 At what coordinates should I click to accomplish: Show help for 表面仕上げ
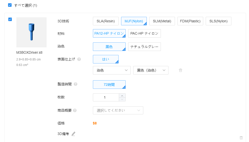coord(79,59)
